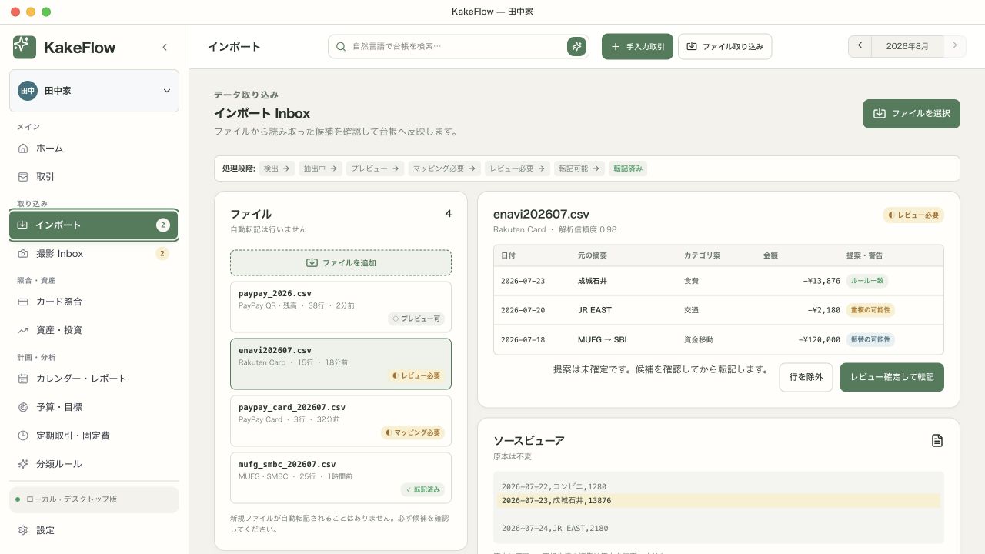Click the ルール一致 tag

(866, 281)
